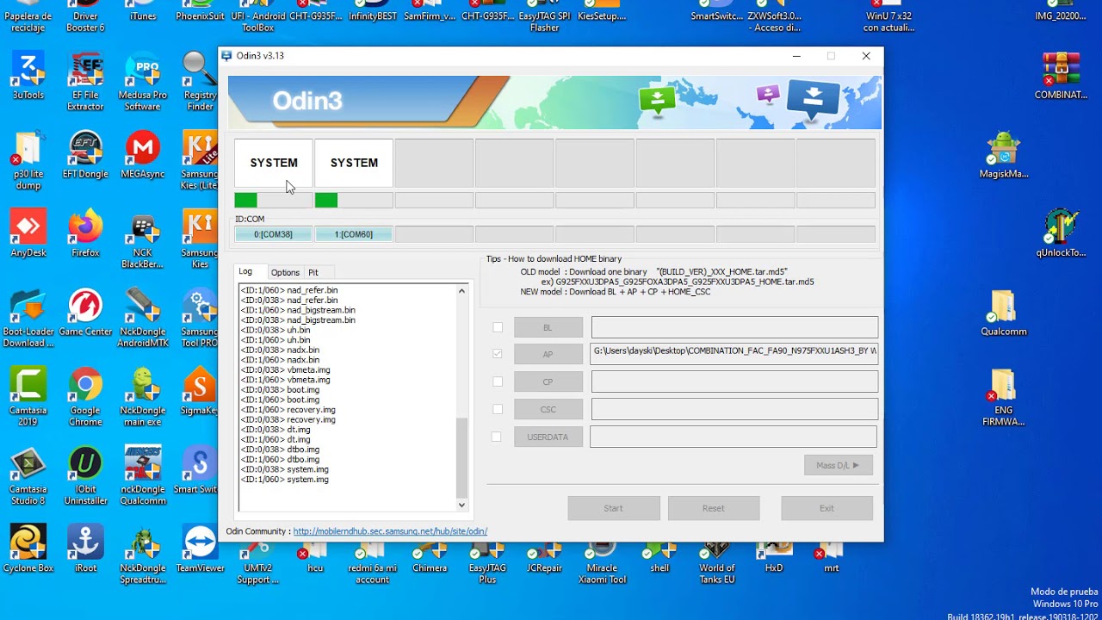This screenshot has width=1102, height=620.
Task: Launch NckDongle AndroidMTK icon
Action: click(x=143, y=319)
